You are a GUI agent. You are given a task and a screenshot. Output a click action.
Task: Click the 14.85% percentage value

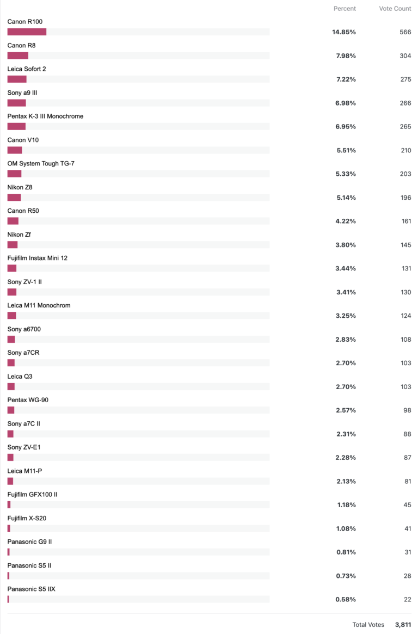[x=344, y=32]
